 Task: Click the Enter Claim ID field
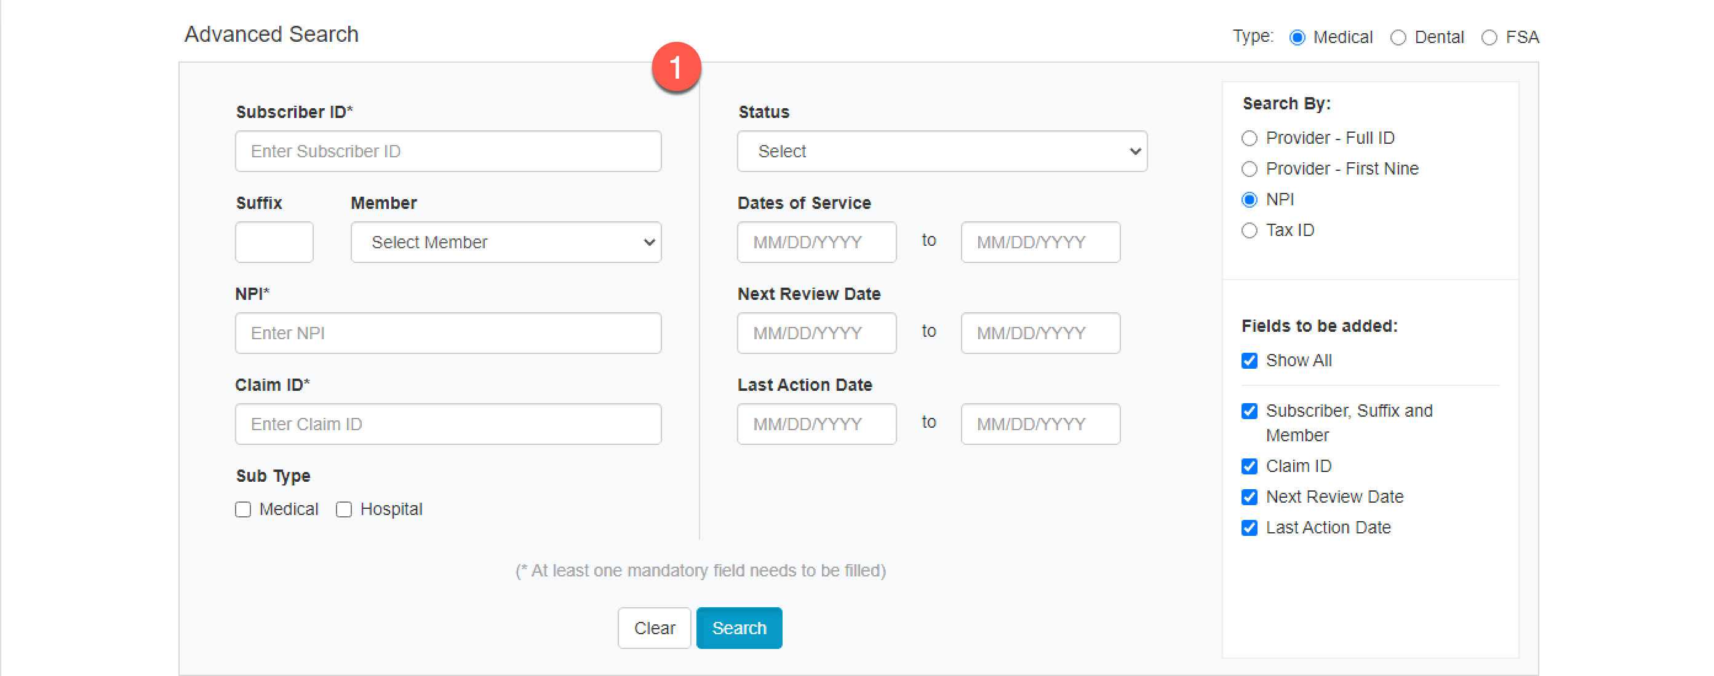point(448,424)
